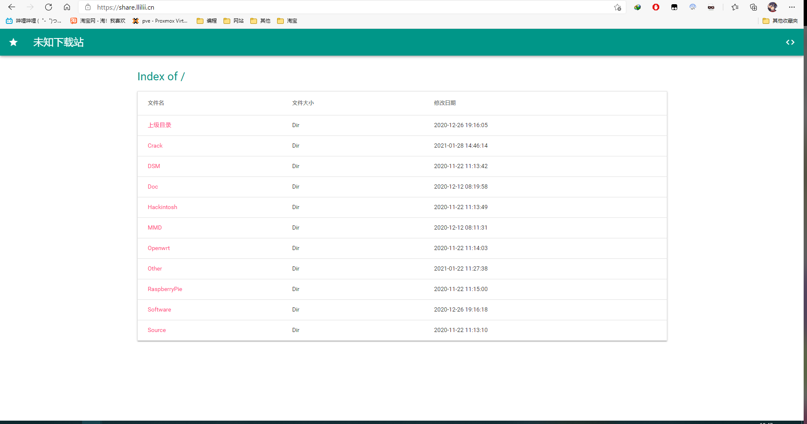Click the lock site info icon
The height and width of the screenshot is (424, 807).
[x=88, y=7]
